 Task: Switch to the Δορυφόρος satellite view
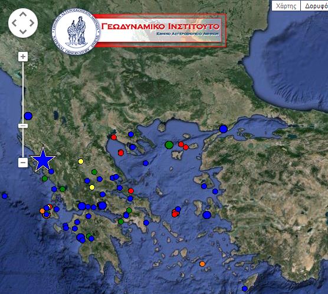point(315,6)
